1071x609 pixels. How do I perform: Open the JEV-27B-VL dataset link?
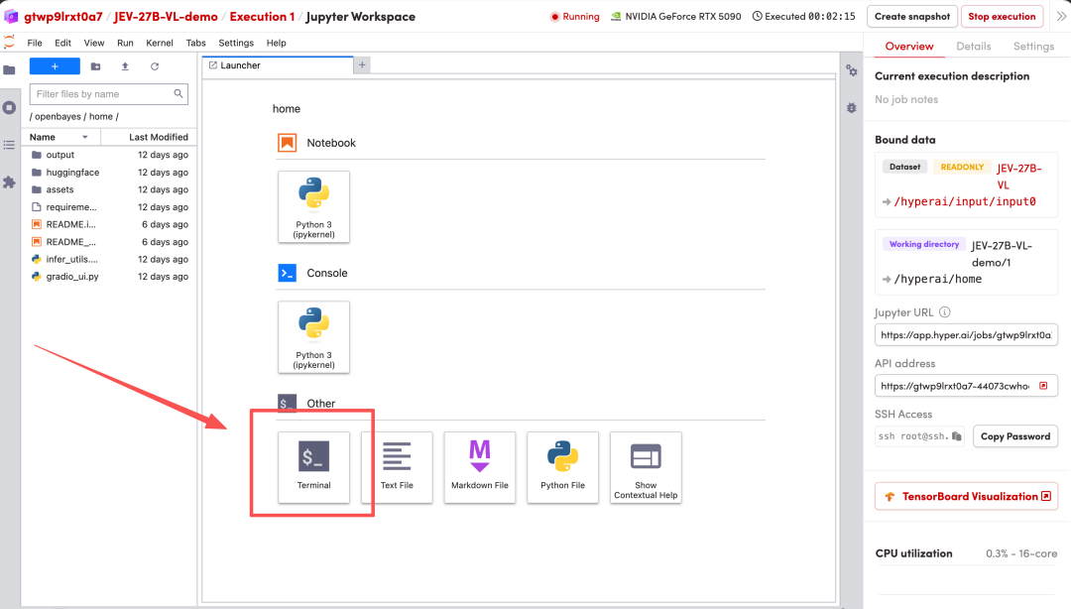pos(1018,177)
